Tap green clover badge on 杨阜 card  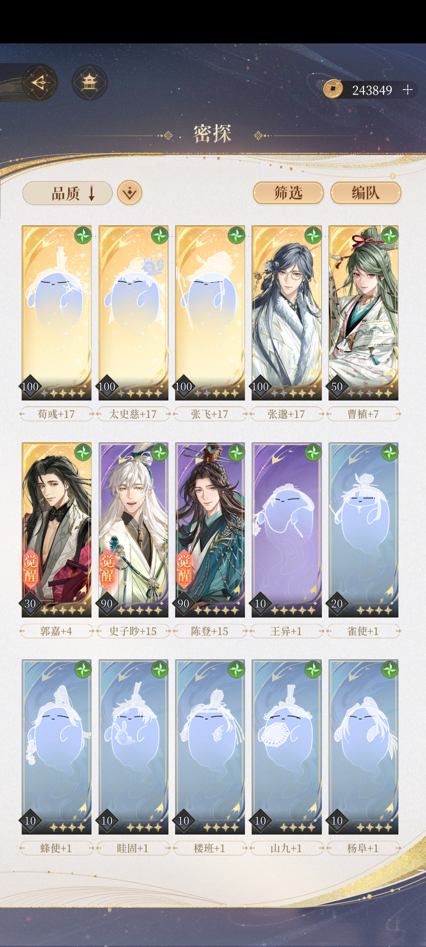(390, 670)
